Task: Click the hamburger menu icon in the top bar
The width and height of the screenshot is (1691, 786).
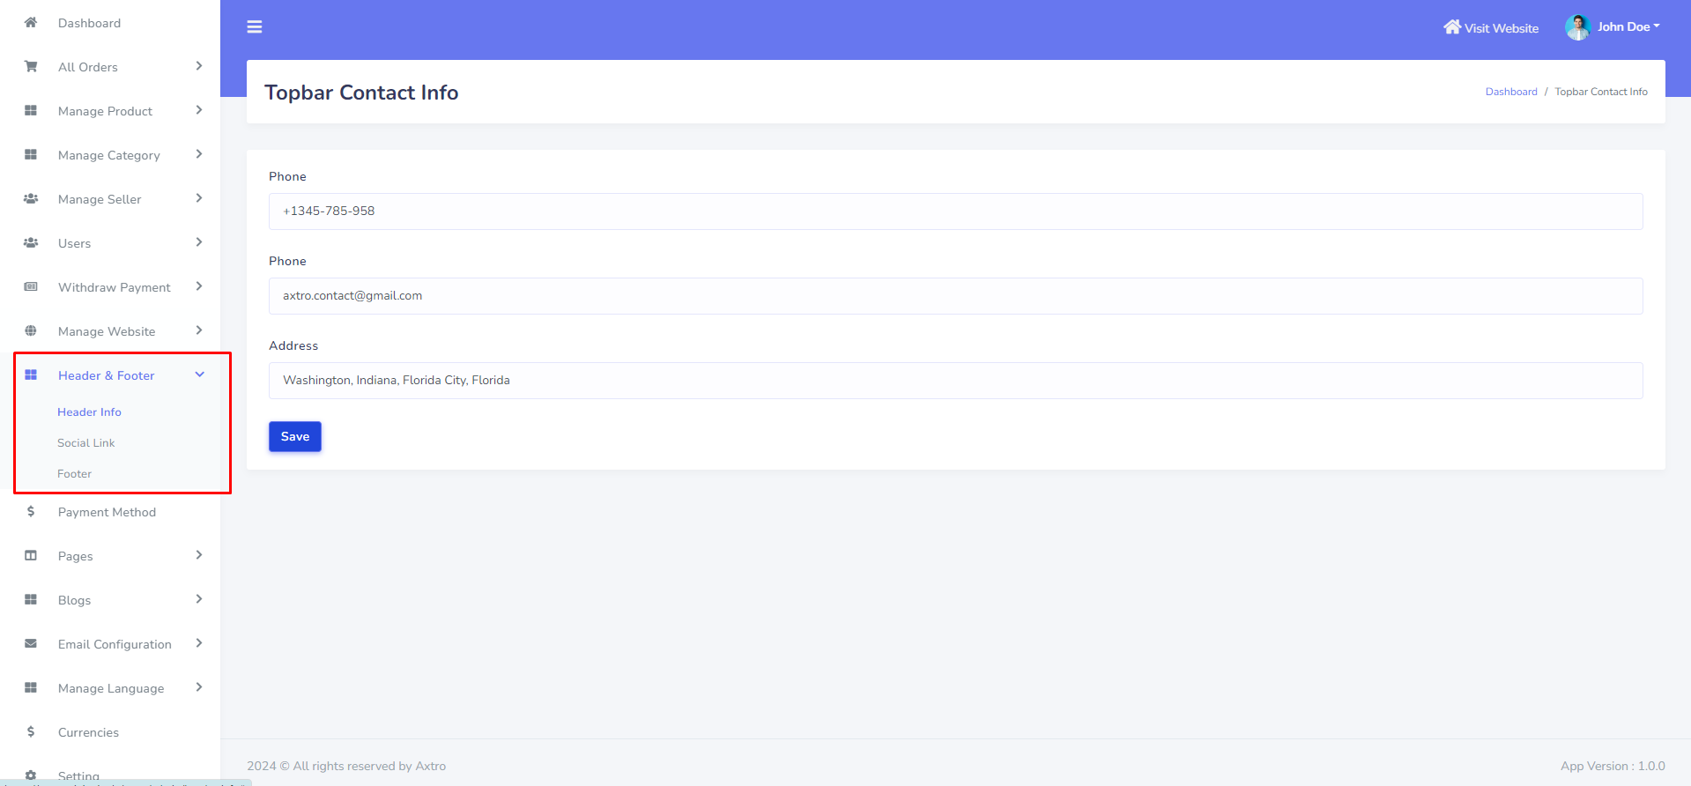Action: tap(255, 27)
